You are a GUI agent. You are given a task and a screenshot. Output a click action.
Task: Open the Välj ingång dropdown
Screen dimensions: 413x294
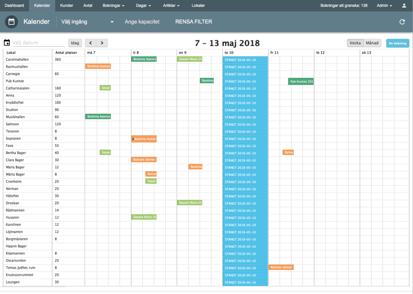click(87, 22)
